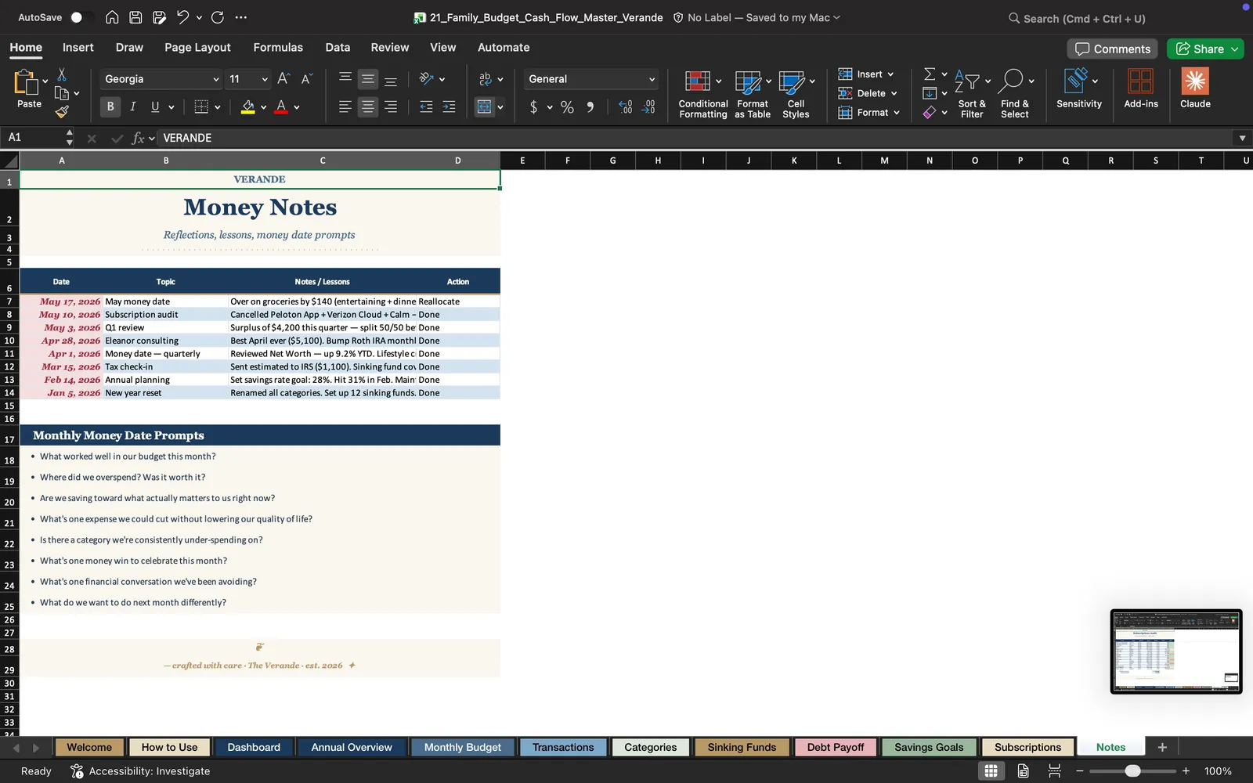The image size is (1253, 783).
Task: Click the increase indent icon
Action: [449, 106]
